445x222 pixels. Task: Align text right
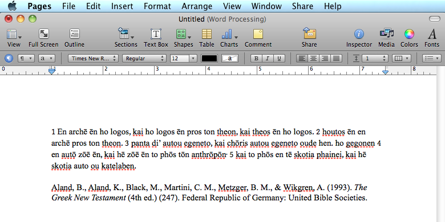(325, 58)
